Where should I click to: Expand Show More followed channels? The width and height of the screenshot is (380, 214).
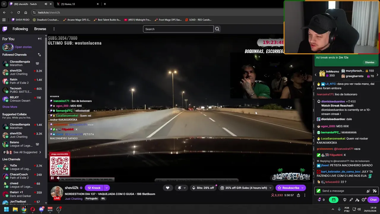[10, 107]
